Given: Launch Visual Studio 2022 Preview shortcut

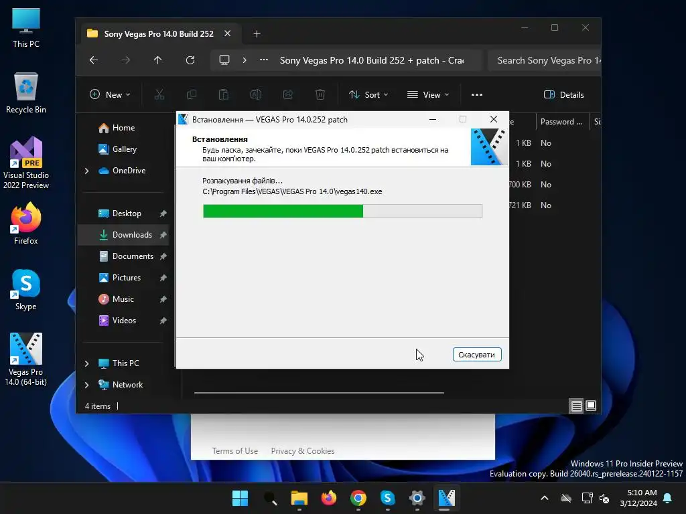Looking at the screenshot, I should (x=26, y=163).
